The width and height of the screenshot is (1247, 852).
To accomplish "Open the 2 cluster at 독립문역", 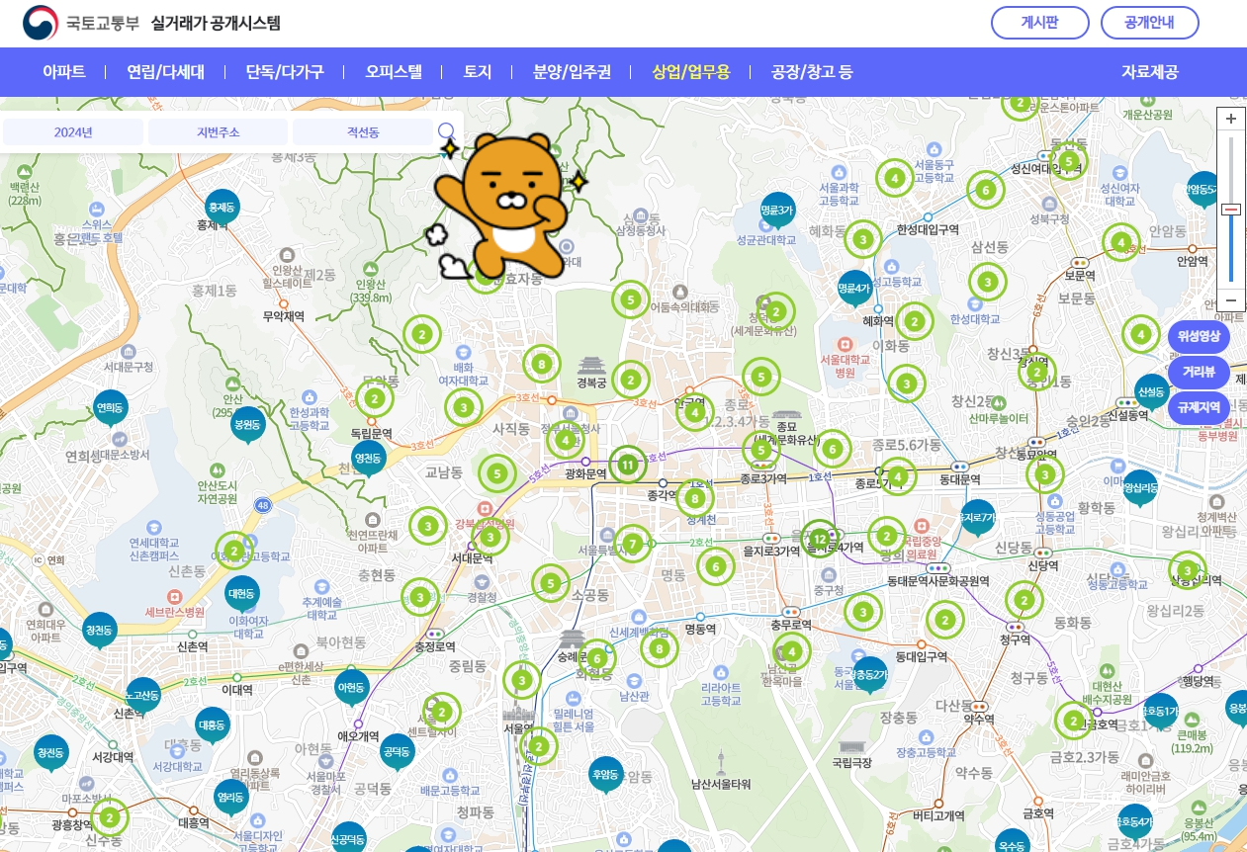I will [374, 400].
